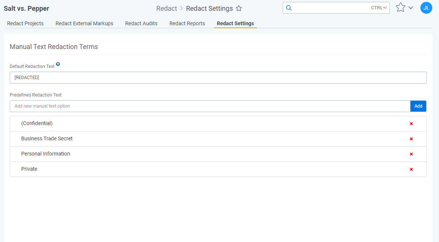Show help for Default Redaction Text
Screen dimensions: 439x242
pos(58,64)
